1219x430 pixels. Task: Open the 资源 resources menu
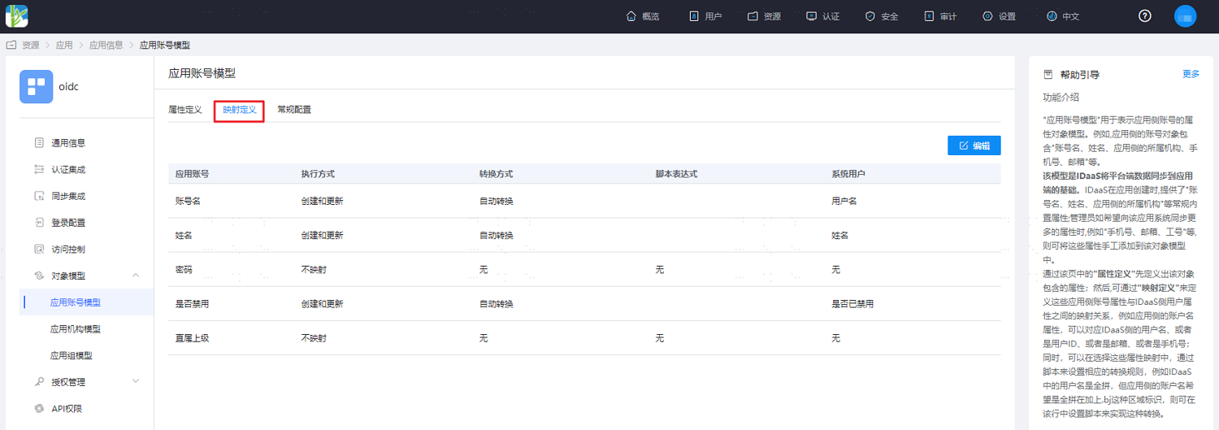pos(764,16)
